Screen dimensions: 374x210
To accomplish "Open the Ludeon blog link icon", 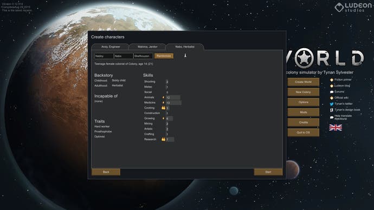I will [x=332, y=86].
